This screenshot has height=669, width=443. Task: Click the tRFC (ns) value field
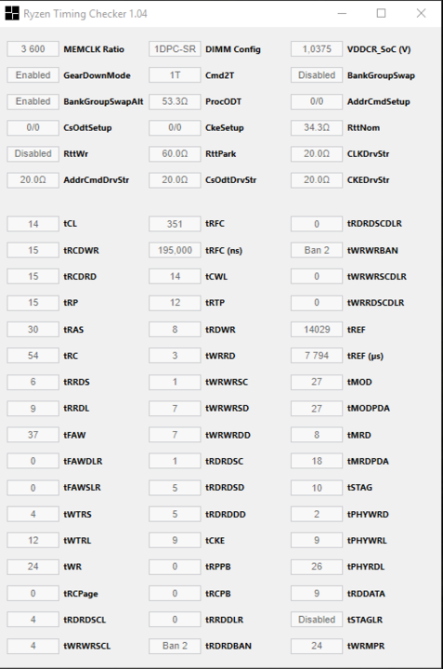click(175, 250)
